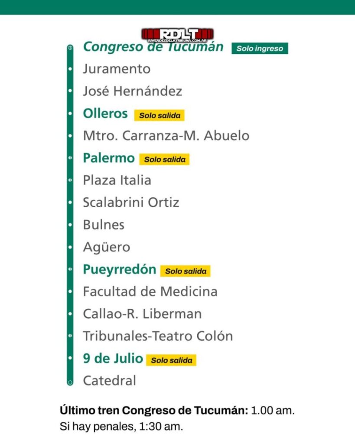The width and height of the screenshot is (355, 444).
Task: Choose the Facultad de Medicina station entry
Action: pos(150,291)
